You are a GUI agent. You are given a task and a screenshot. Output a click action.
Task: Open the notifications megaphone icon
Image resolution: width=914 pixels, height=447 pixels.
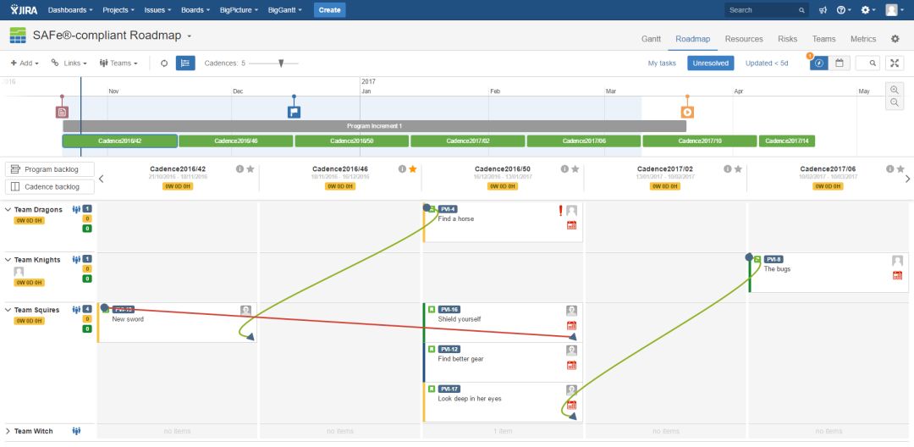tap(823, 10)
